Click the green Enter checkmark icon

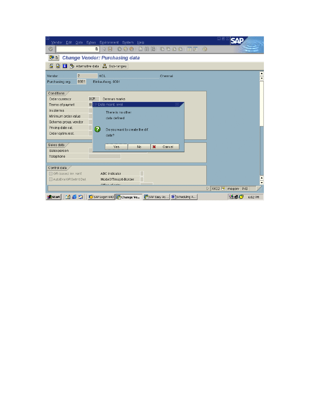(51, 49)
